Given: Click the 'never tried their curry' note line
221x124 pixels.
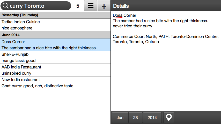Looking at the screenshot, I should point(132,26).
